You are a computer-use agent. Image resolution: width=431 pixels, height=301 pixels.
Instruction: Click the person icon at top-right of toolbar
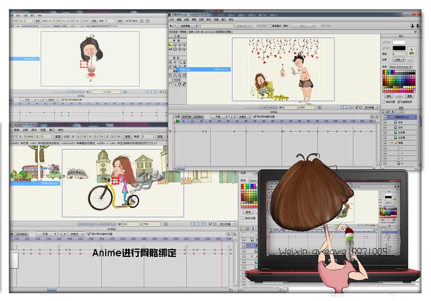[x=412, y=25]
